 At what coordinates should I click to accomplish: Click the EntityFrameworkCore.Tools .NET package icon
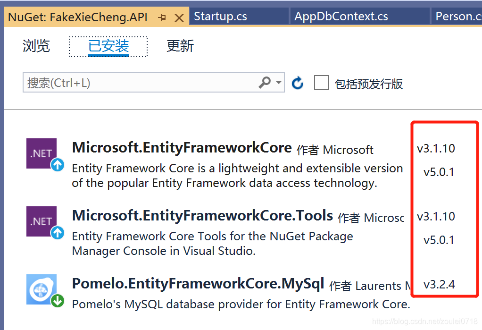click(42, 221)
